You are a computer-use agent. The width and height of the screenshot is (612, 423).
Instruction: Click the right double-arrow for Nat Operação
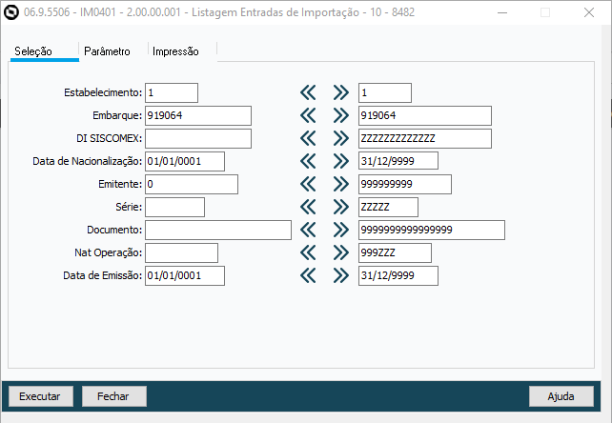coord(341,252)
